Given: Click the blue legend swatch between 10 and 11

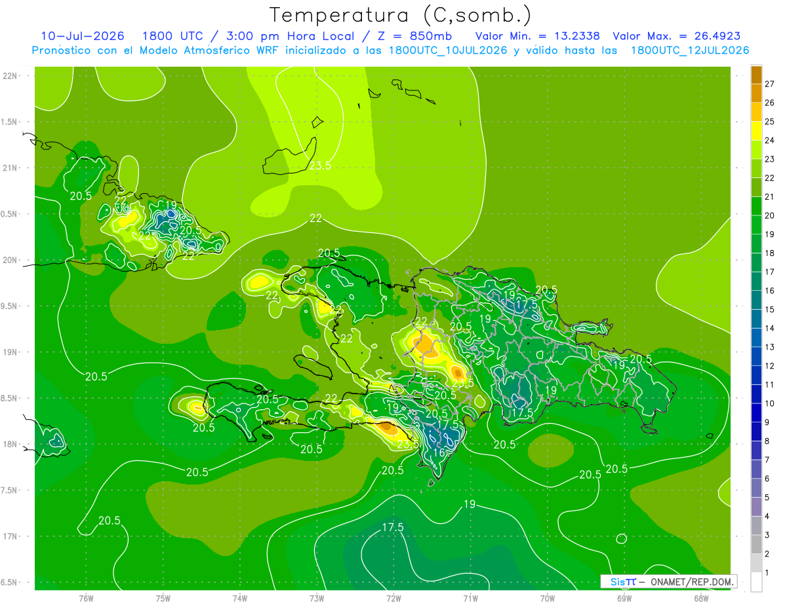Looking at the screenshot, I should coord(756,394).
